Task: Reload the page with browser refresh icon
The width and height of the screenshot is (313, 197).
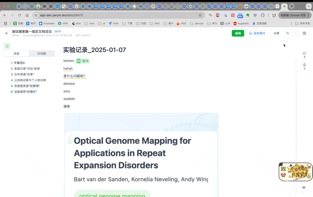Action: click(20, 15)
